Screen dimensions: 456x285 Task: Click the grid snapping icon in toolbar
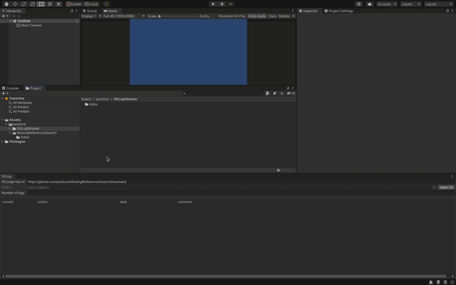coord(106,4)
